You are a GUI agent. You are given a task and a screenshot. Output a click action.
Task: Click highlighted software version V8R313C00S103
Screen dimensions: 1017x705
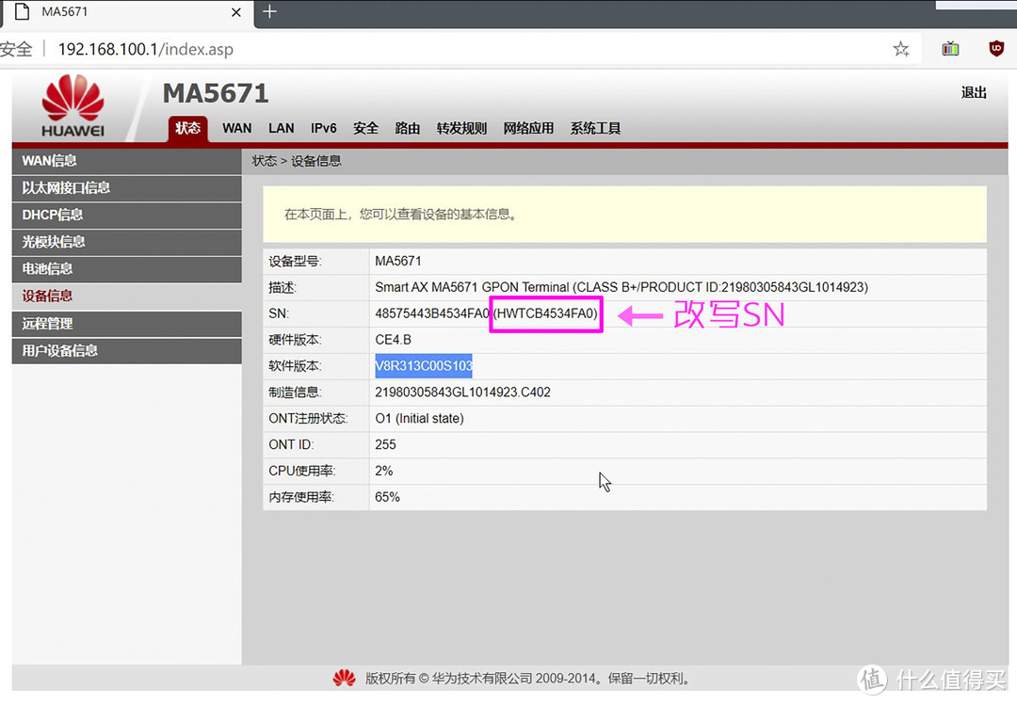pyautogui.click(x=424, y=366)
